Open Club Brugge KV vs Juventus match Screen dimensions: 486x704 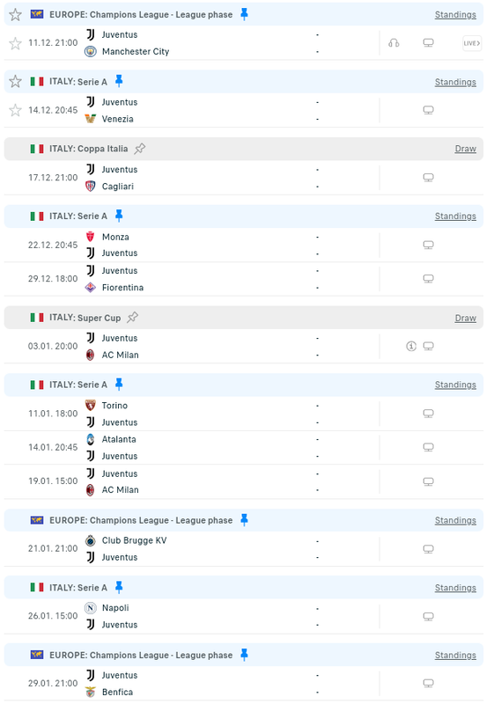point(244,548)
